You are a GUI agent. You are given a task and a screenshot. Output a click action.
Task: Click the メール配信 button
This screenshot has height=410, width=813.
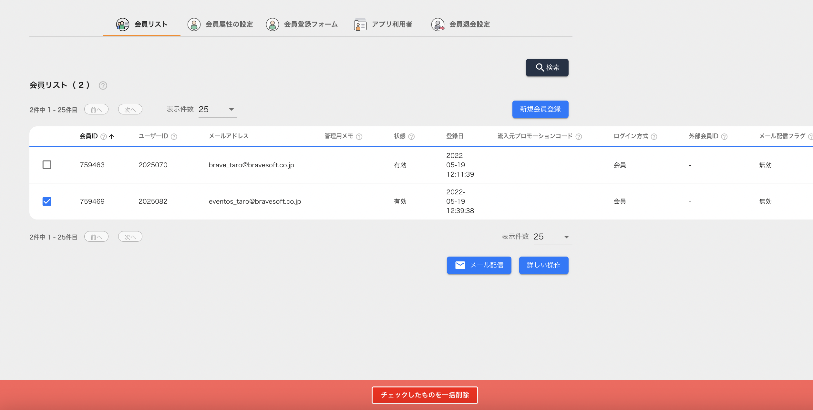click(x=479, y=265)
